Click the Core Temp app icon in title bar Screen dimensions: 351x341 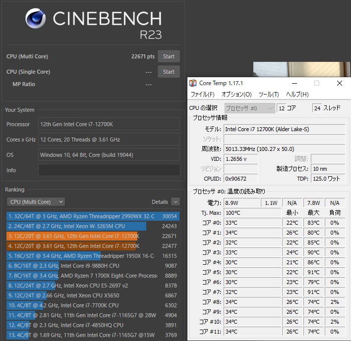coord(193,83)
